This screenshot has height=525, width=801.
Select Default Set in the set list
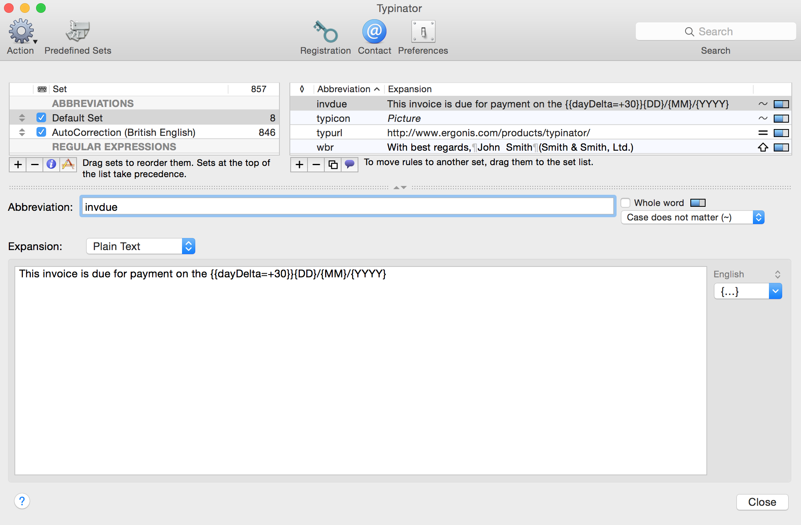point(144,118)
